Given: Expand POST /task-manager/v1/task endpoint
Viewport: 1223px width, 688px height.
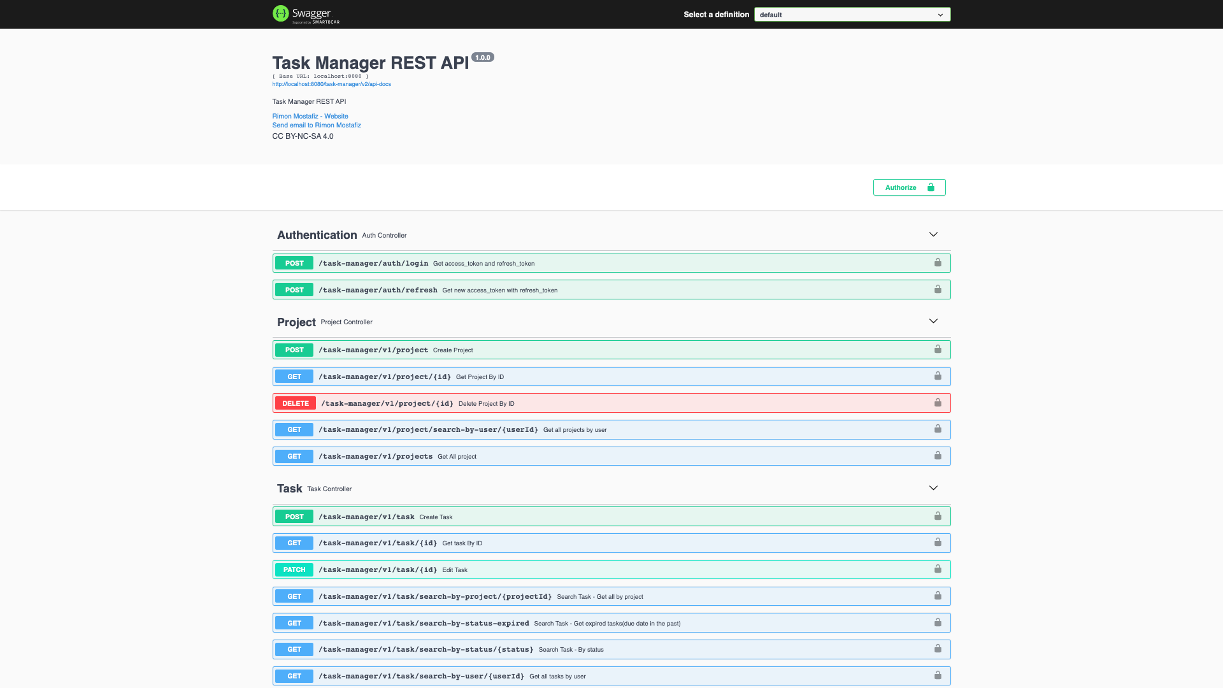Looking at the screenshot, I should tap(611, 517).
